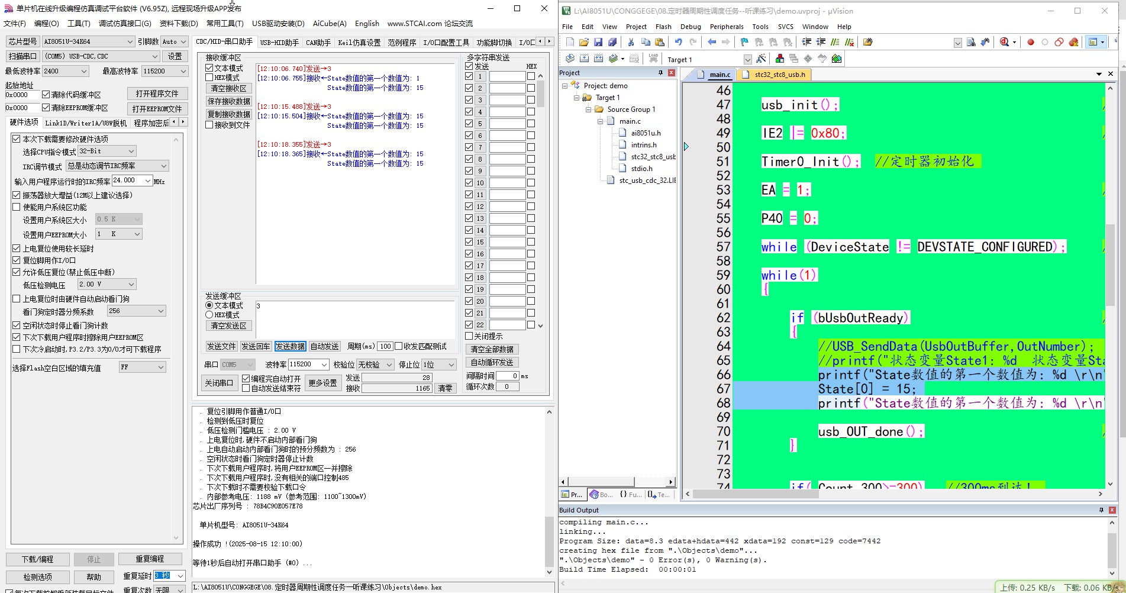Toggle 编程完自动打开 checkbox
Image resolution: width=1126 pixels, height=593 pixels.
(246, 379)
